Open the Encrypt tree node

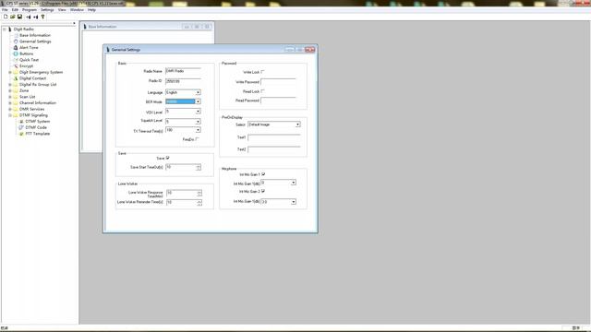coord(26,65)
